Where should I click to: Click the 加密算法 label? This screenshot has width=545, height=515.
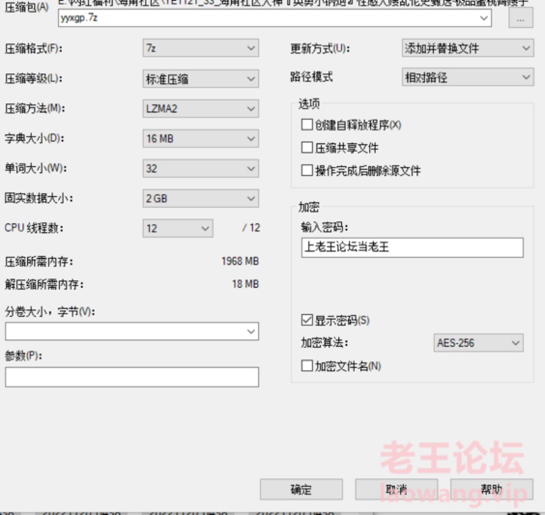pos(324,343)
